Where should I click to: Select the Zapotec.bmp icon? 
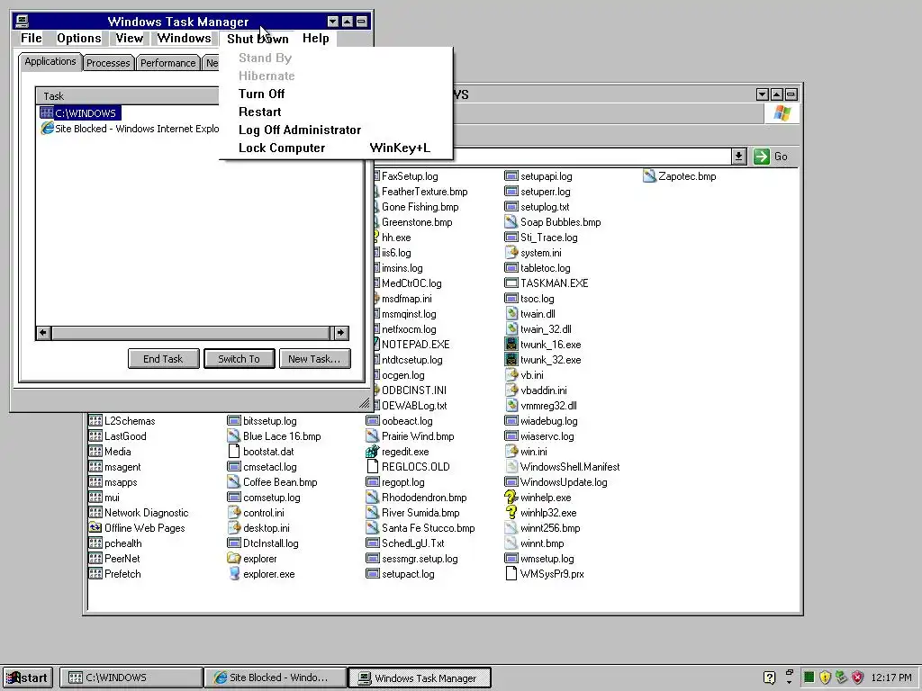(649, 176)
